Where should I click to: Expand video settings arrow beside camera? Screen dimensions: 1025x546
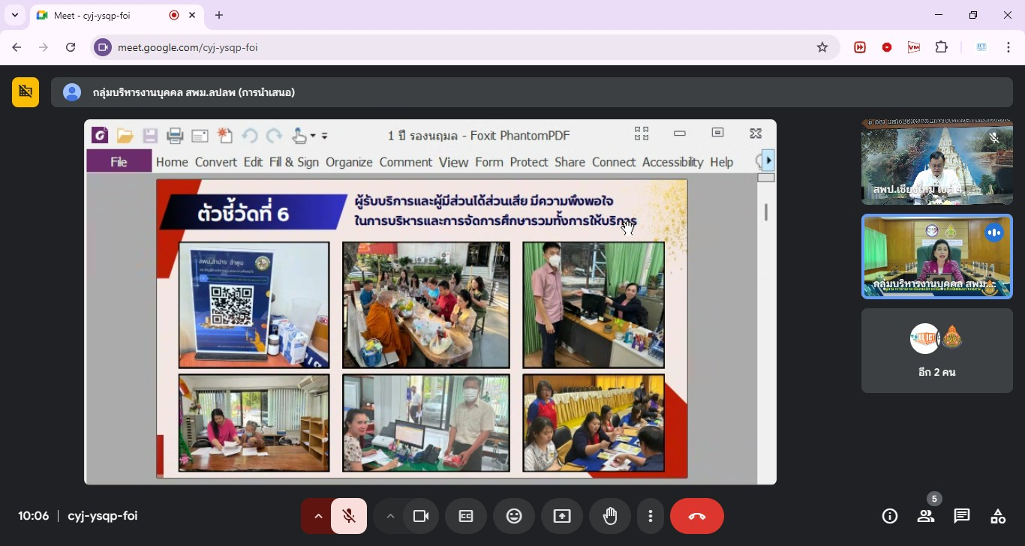[x=389, y=516]
